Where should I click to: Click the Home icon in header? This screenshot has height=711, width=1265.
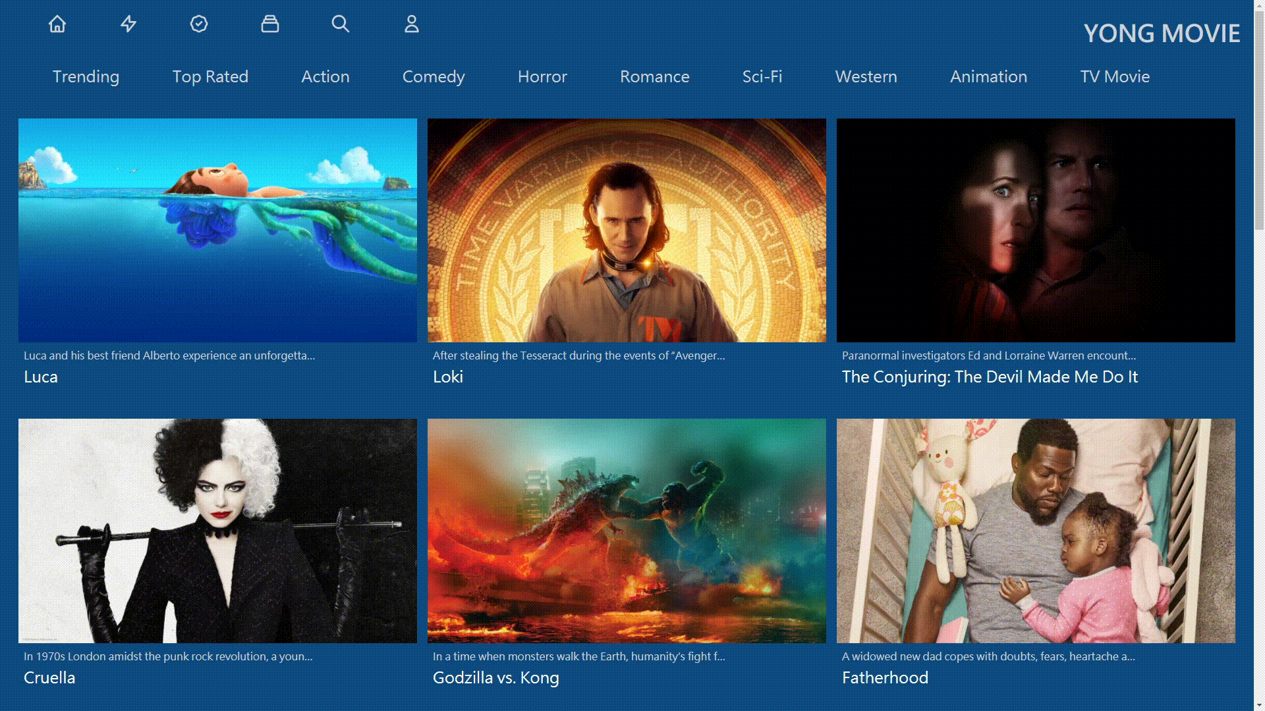pos(57,24)
